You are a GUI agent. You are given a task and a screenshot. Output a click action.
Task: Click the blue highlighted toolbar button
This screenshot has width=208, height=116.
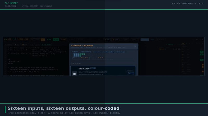pos(145,40)
